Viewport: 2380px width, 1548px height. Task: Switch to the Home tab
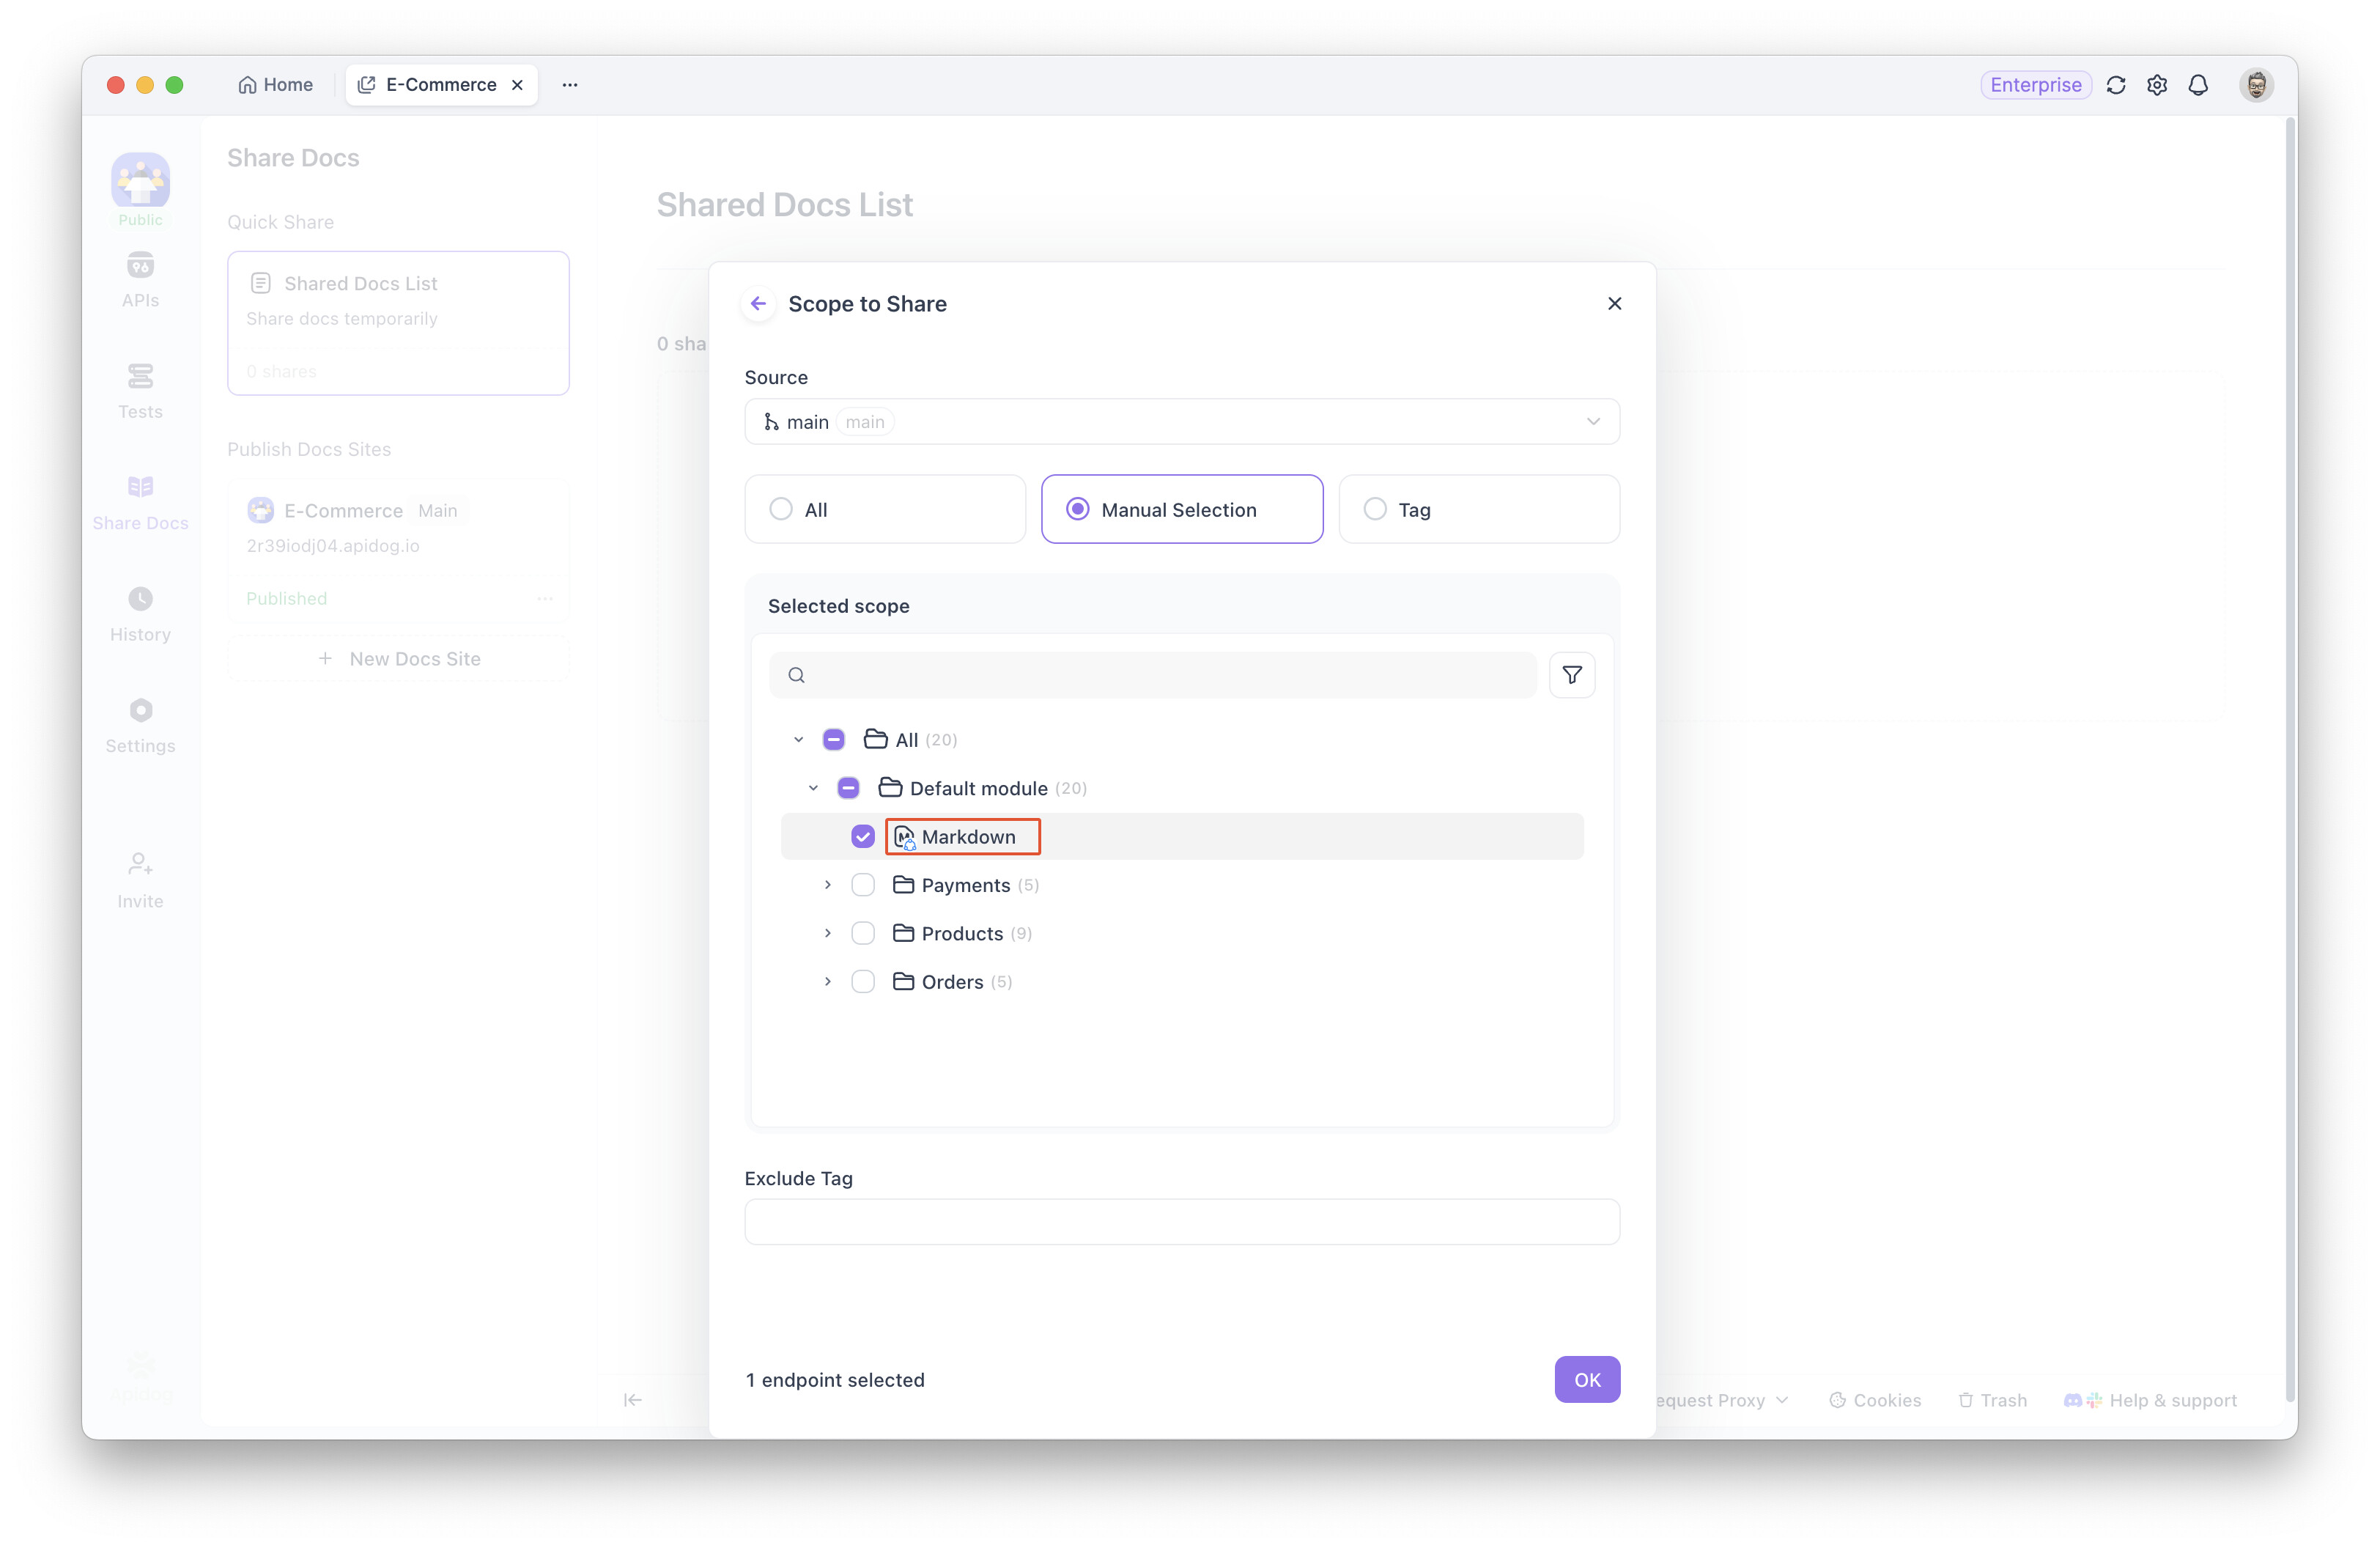(x=276, y=85)
